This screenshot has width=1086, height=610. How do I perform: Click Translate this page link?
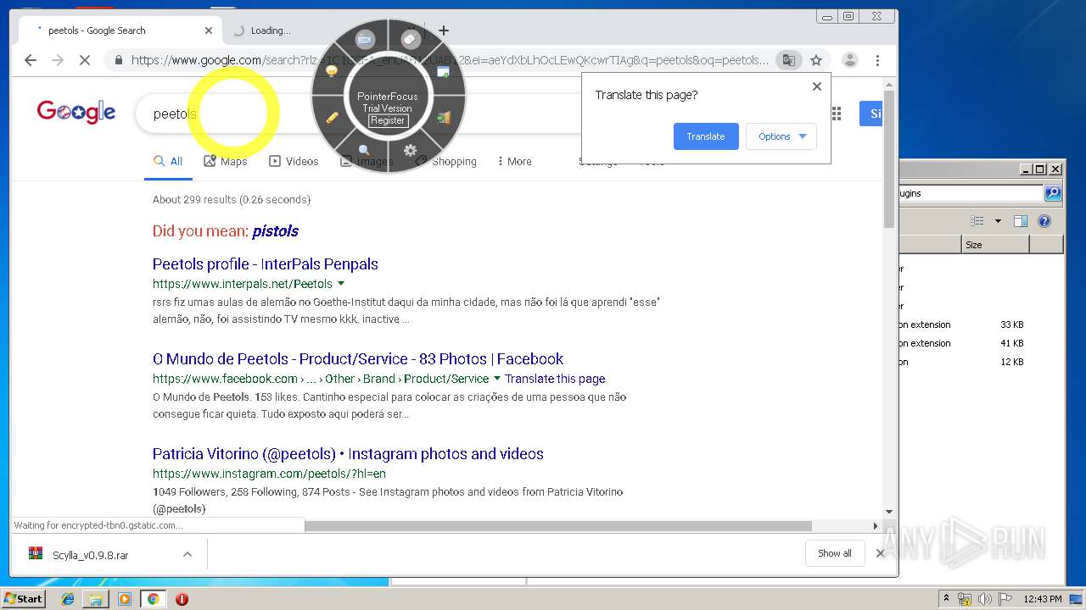point(555,379)
